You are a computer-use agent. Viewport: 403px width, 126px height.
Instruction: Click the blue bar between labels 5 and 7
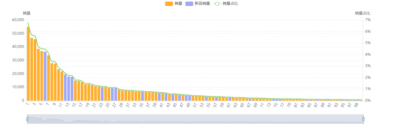45,76
